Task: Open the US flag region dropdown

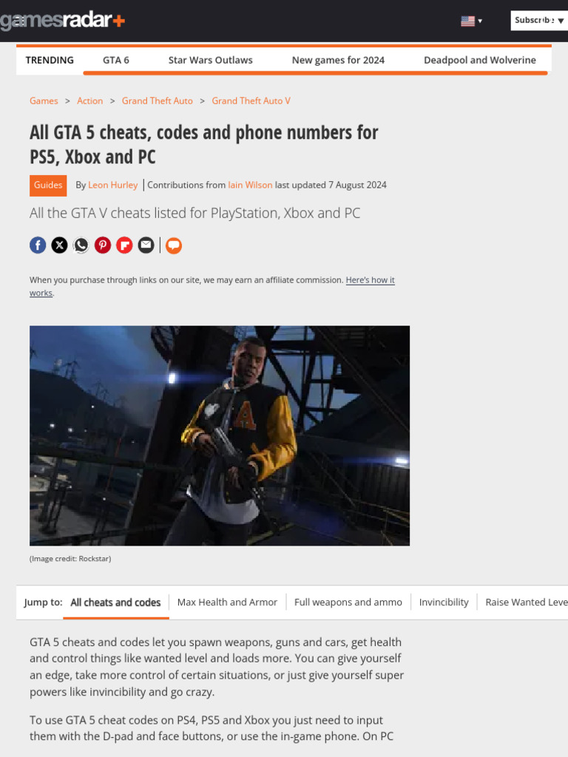Action: (x=471, y=21)
